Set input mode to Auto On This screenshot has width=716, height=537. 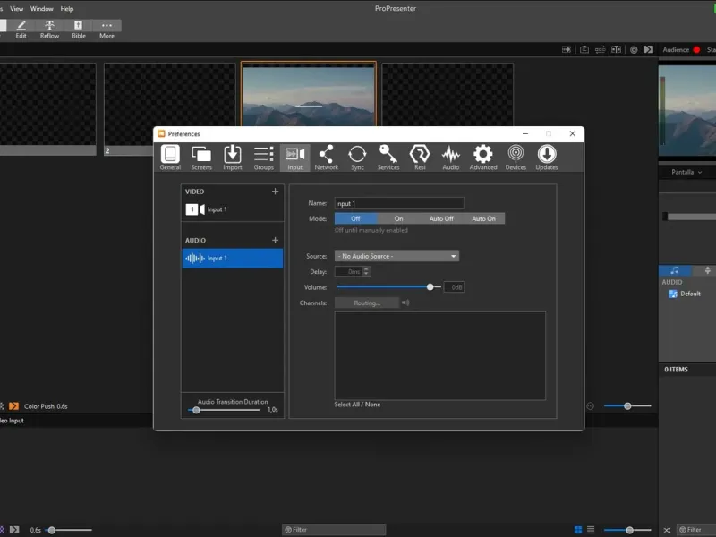tap(483, 218)
